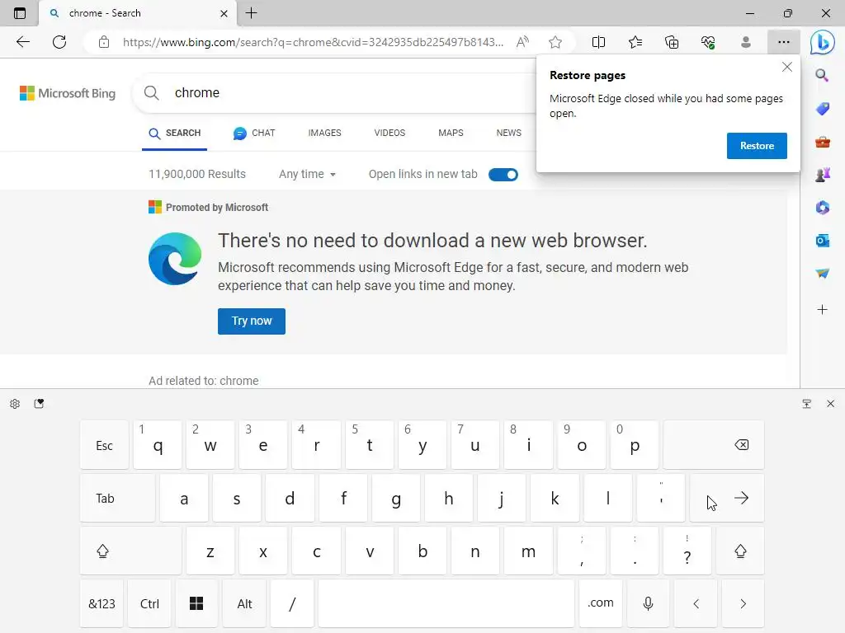Close the touch keyboard
The image size is (845, 633).
pos(830,404)
